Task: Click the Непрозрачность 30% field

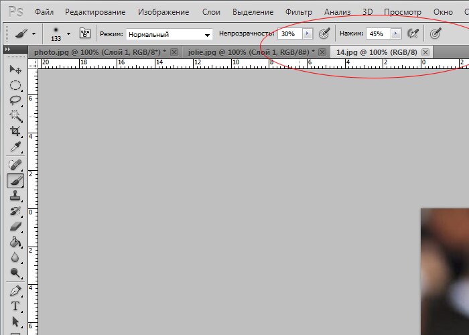Action: (x=290, y=33)
